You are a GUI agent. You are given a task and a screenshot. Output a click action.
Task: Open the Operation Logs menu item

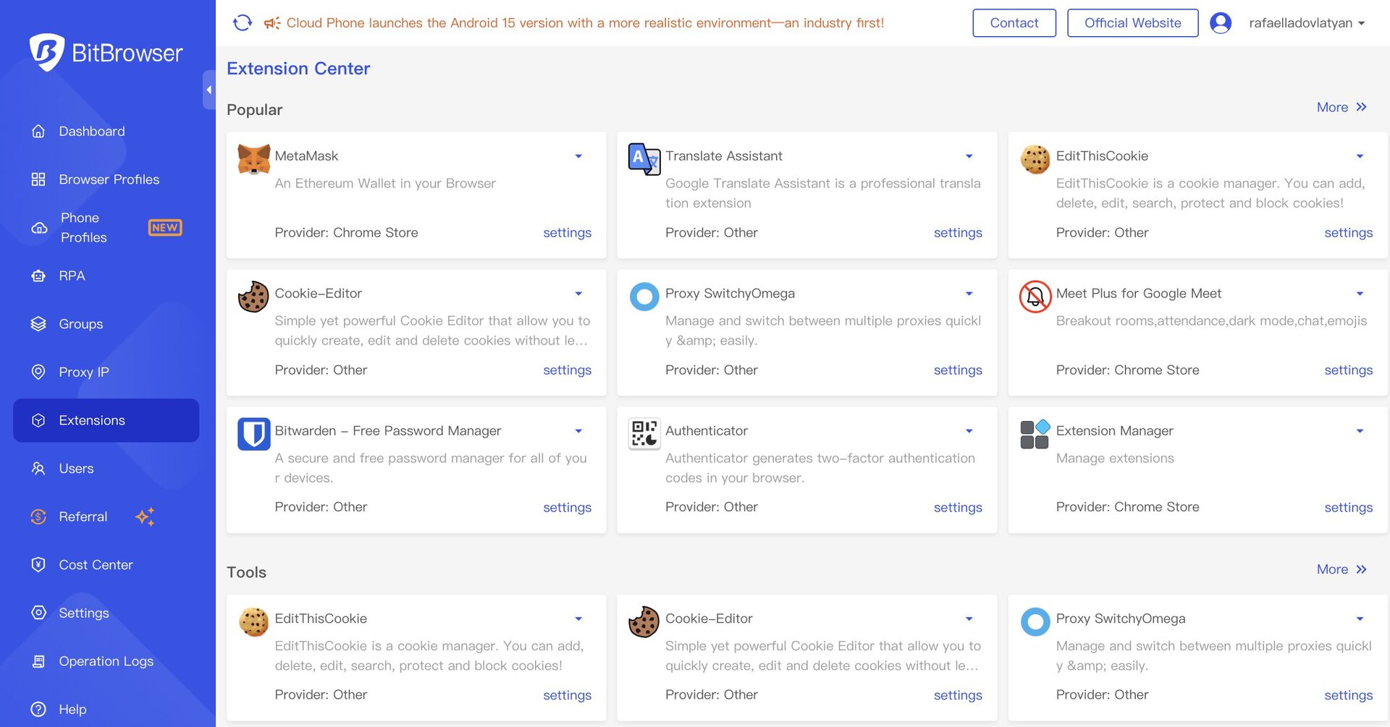click(x=106, y=660)
